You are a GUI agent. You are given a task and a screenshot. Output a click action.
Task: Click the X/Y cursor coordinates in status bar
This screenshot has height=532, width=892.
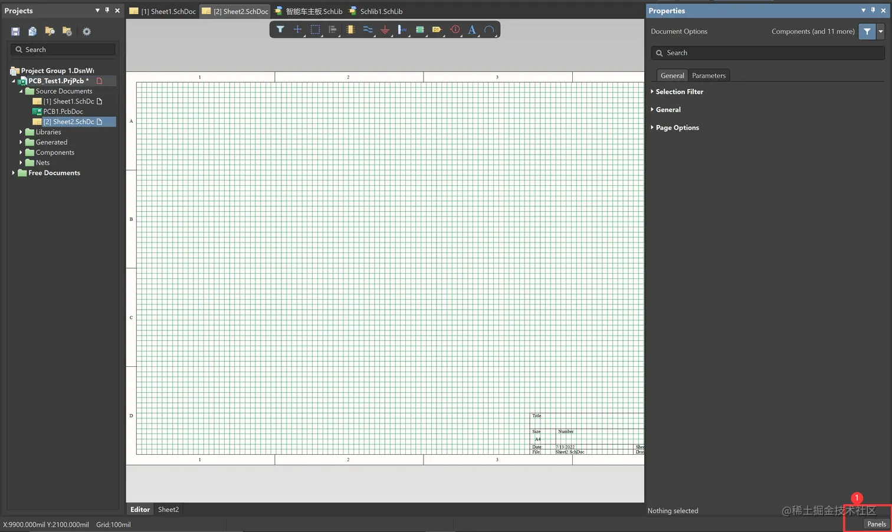coord(46,524)
